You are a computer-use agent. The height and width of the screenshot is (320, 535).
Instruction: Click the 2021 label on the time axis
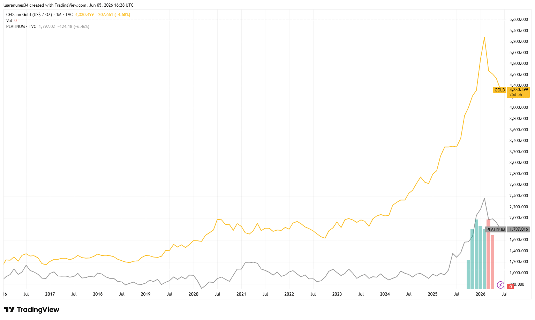tap(241, 294)
